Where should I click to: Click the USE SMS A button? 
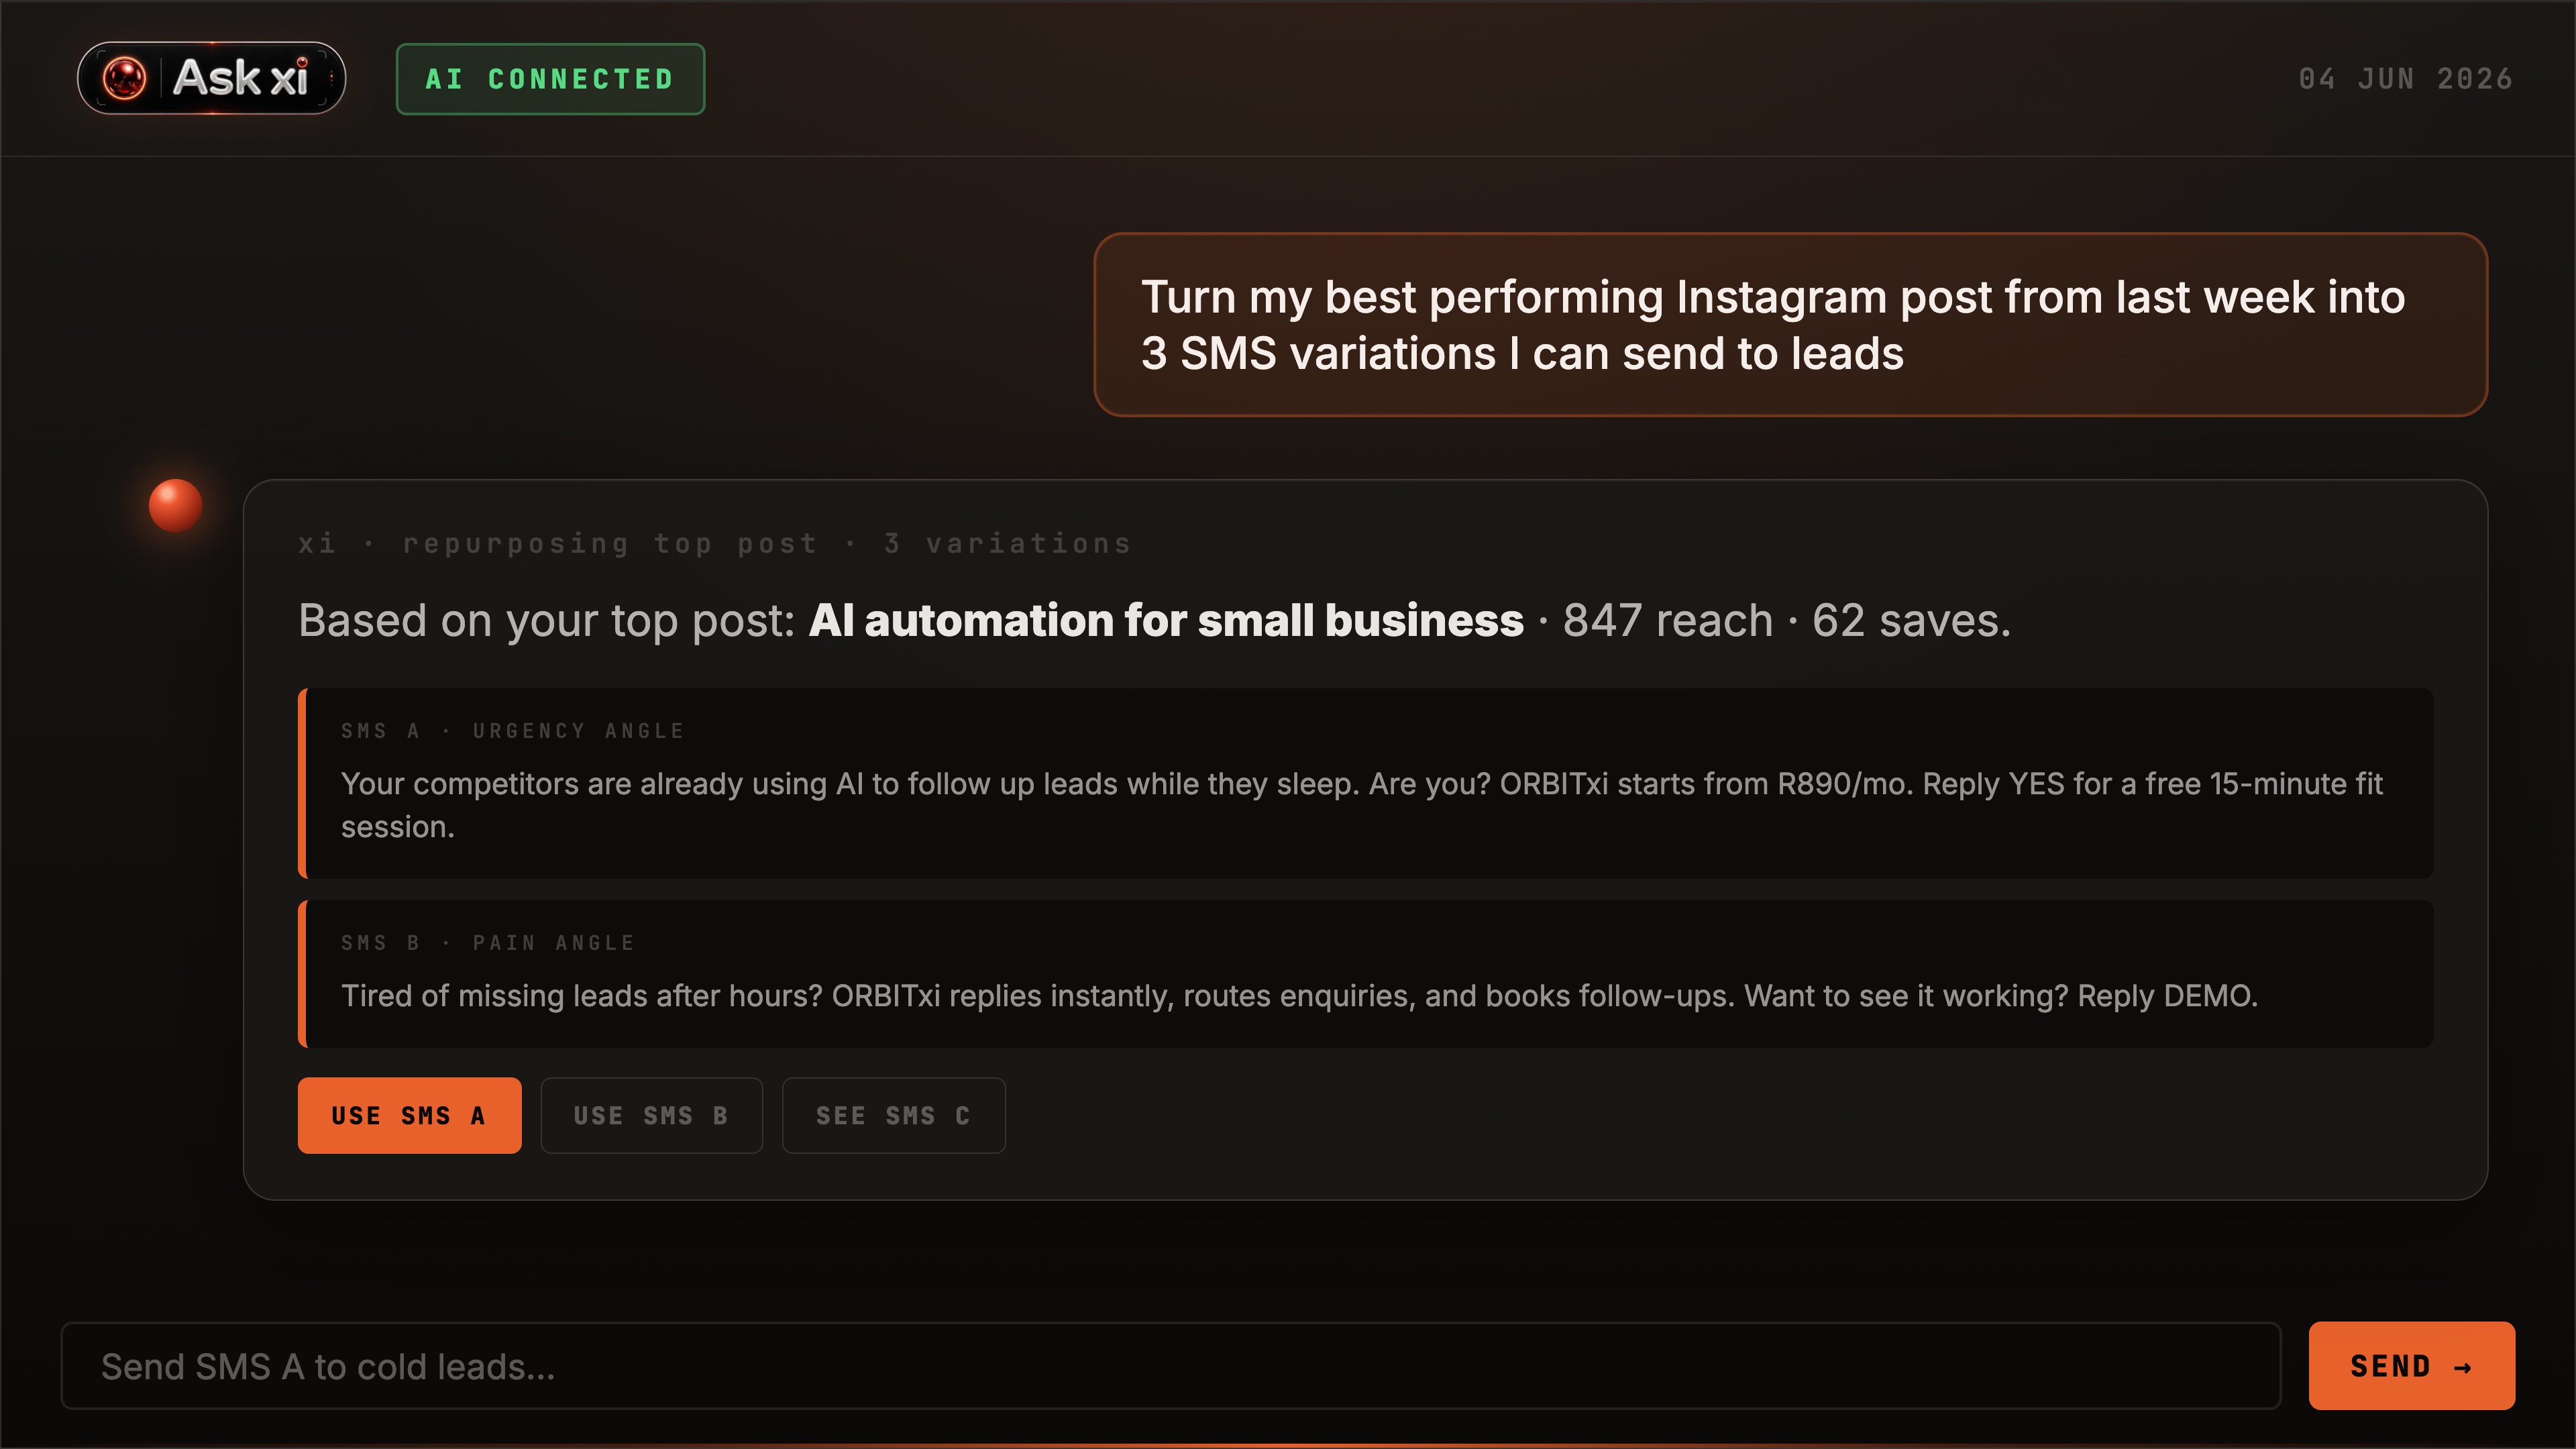[x=409, y=1115]
